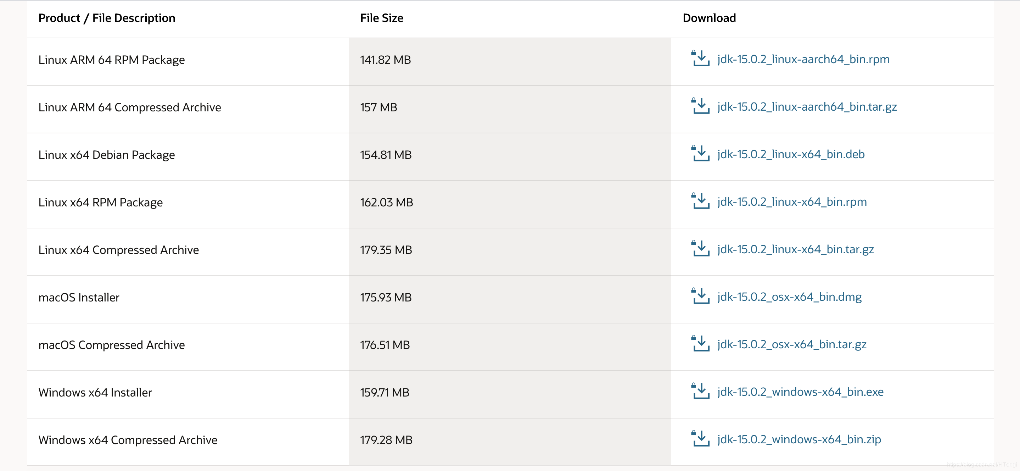Download jdk-15.0.2_windows-x64_bin.exe link
The height and width of the screenshot is (471, 1020).
800,392
